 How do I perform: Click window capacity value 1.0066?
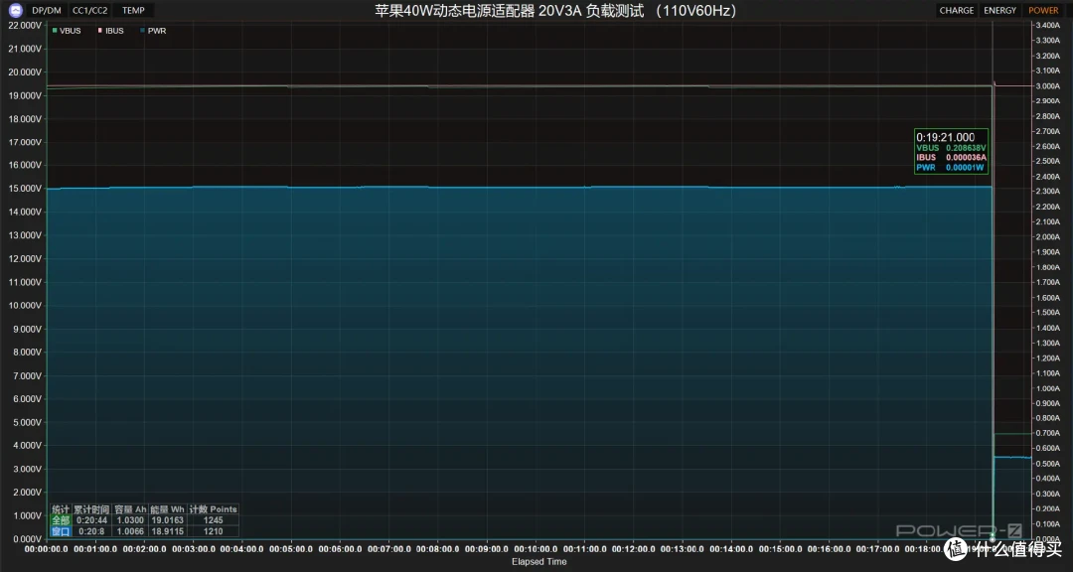[130, 531]
